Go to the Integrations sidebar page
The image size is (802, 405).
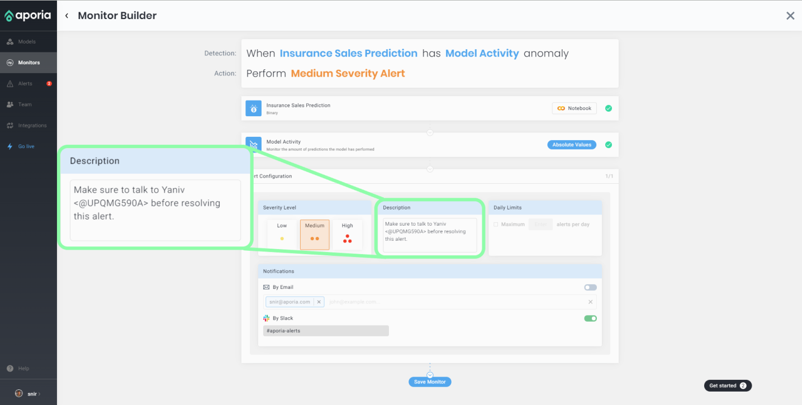coord(32,126)
